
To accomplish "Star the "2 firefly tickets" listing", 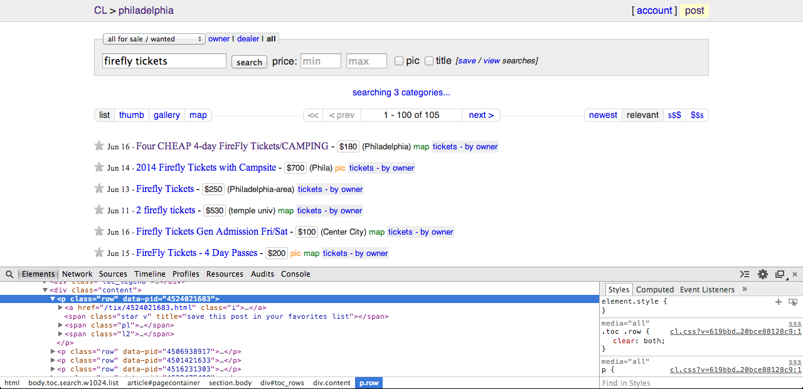I will (x=98, y=210).
